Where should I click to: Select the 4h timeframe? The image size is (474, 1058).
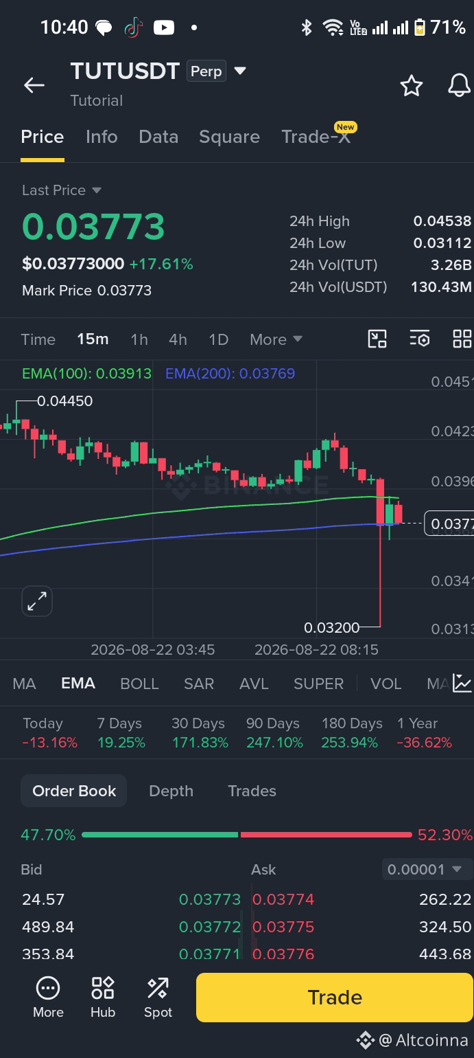tap(178, 339)
